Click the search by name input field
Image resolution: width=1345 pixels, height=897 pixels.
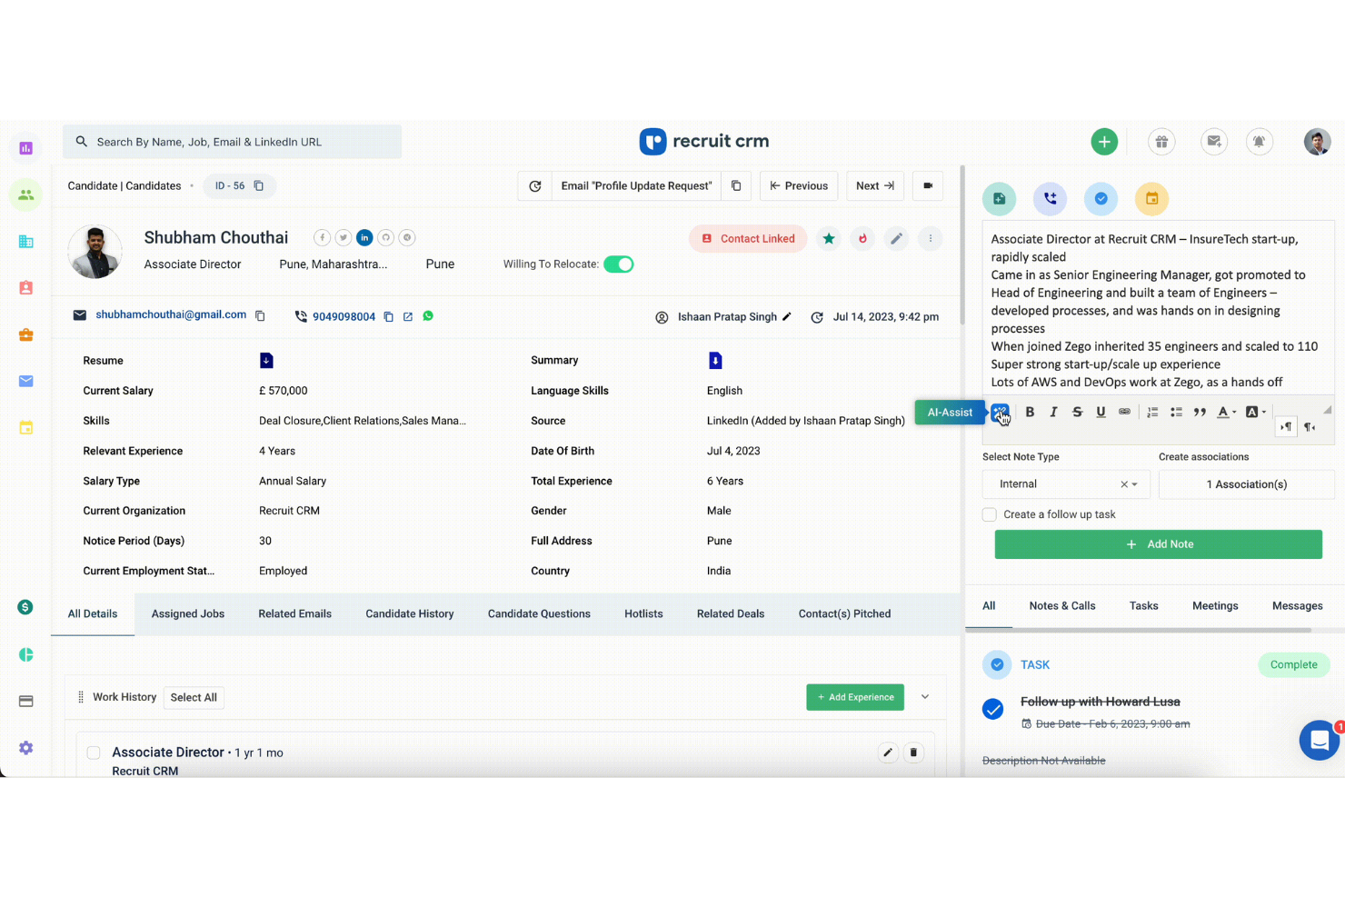pos(233,142)
